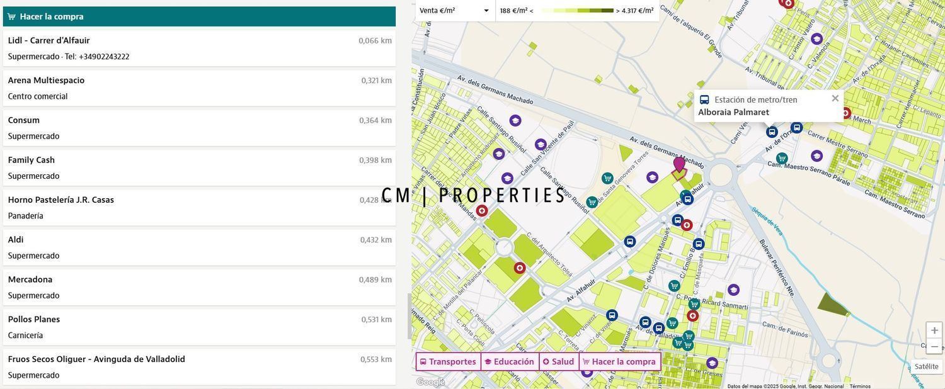945x389 pixels.
Task: Click health marker near Calle Mandas
Action: pyautogui.click(x=482, y=211)
